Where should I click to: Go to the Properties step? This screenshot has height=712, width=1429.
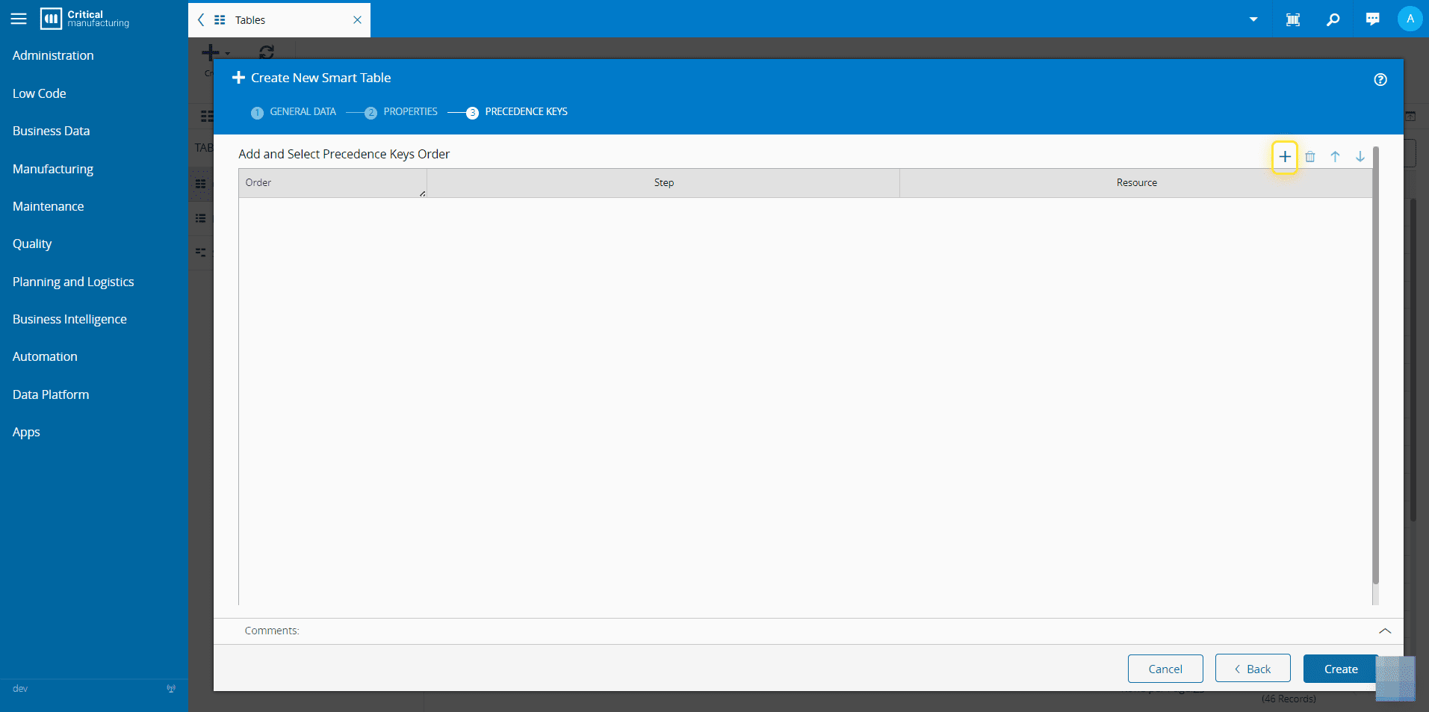pyautogui.click(x=401, y=112)
